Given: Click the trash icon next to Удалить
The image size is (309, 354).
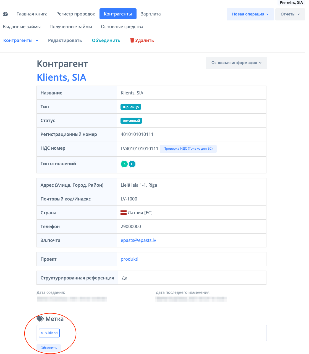Looking at the screenshot, I should coord(132,40).
